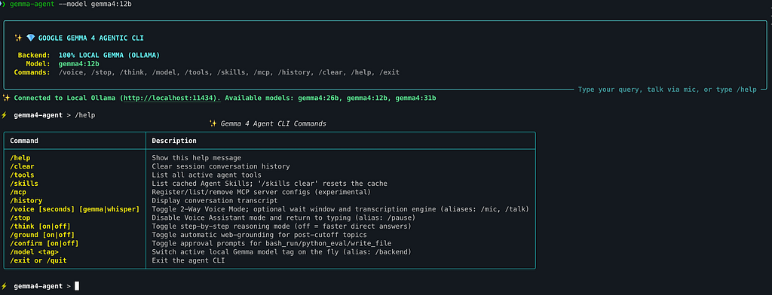Click the cursor block at the bottom prompt
The height and width of the screenshot is (295, 772).
tap(77, 286)
